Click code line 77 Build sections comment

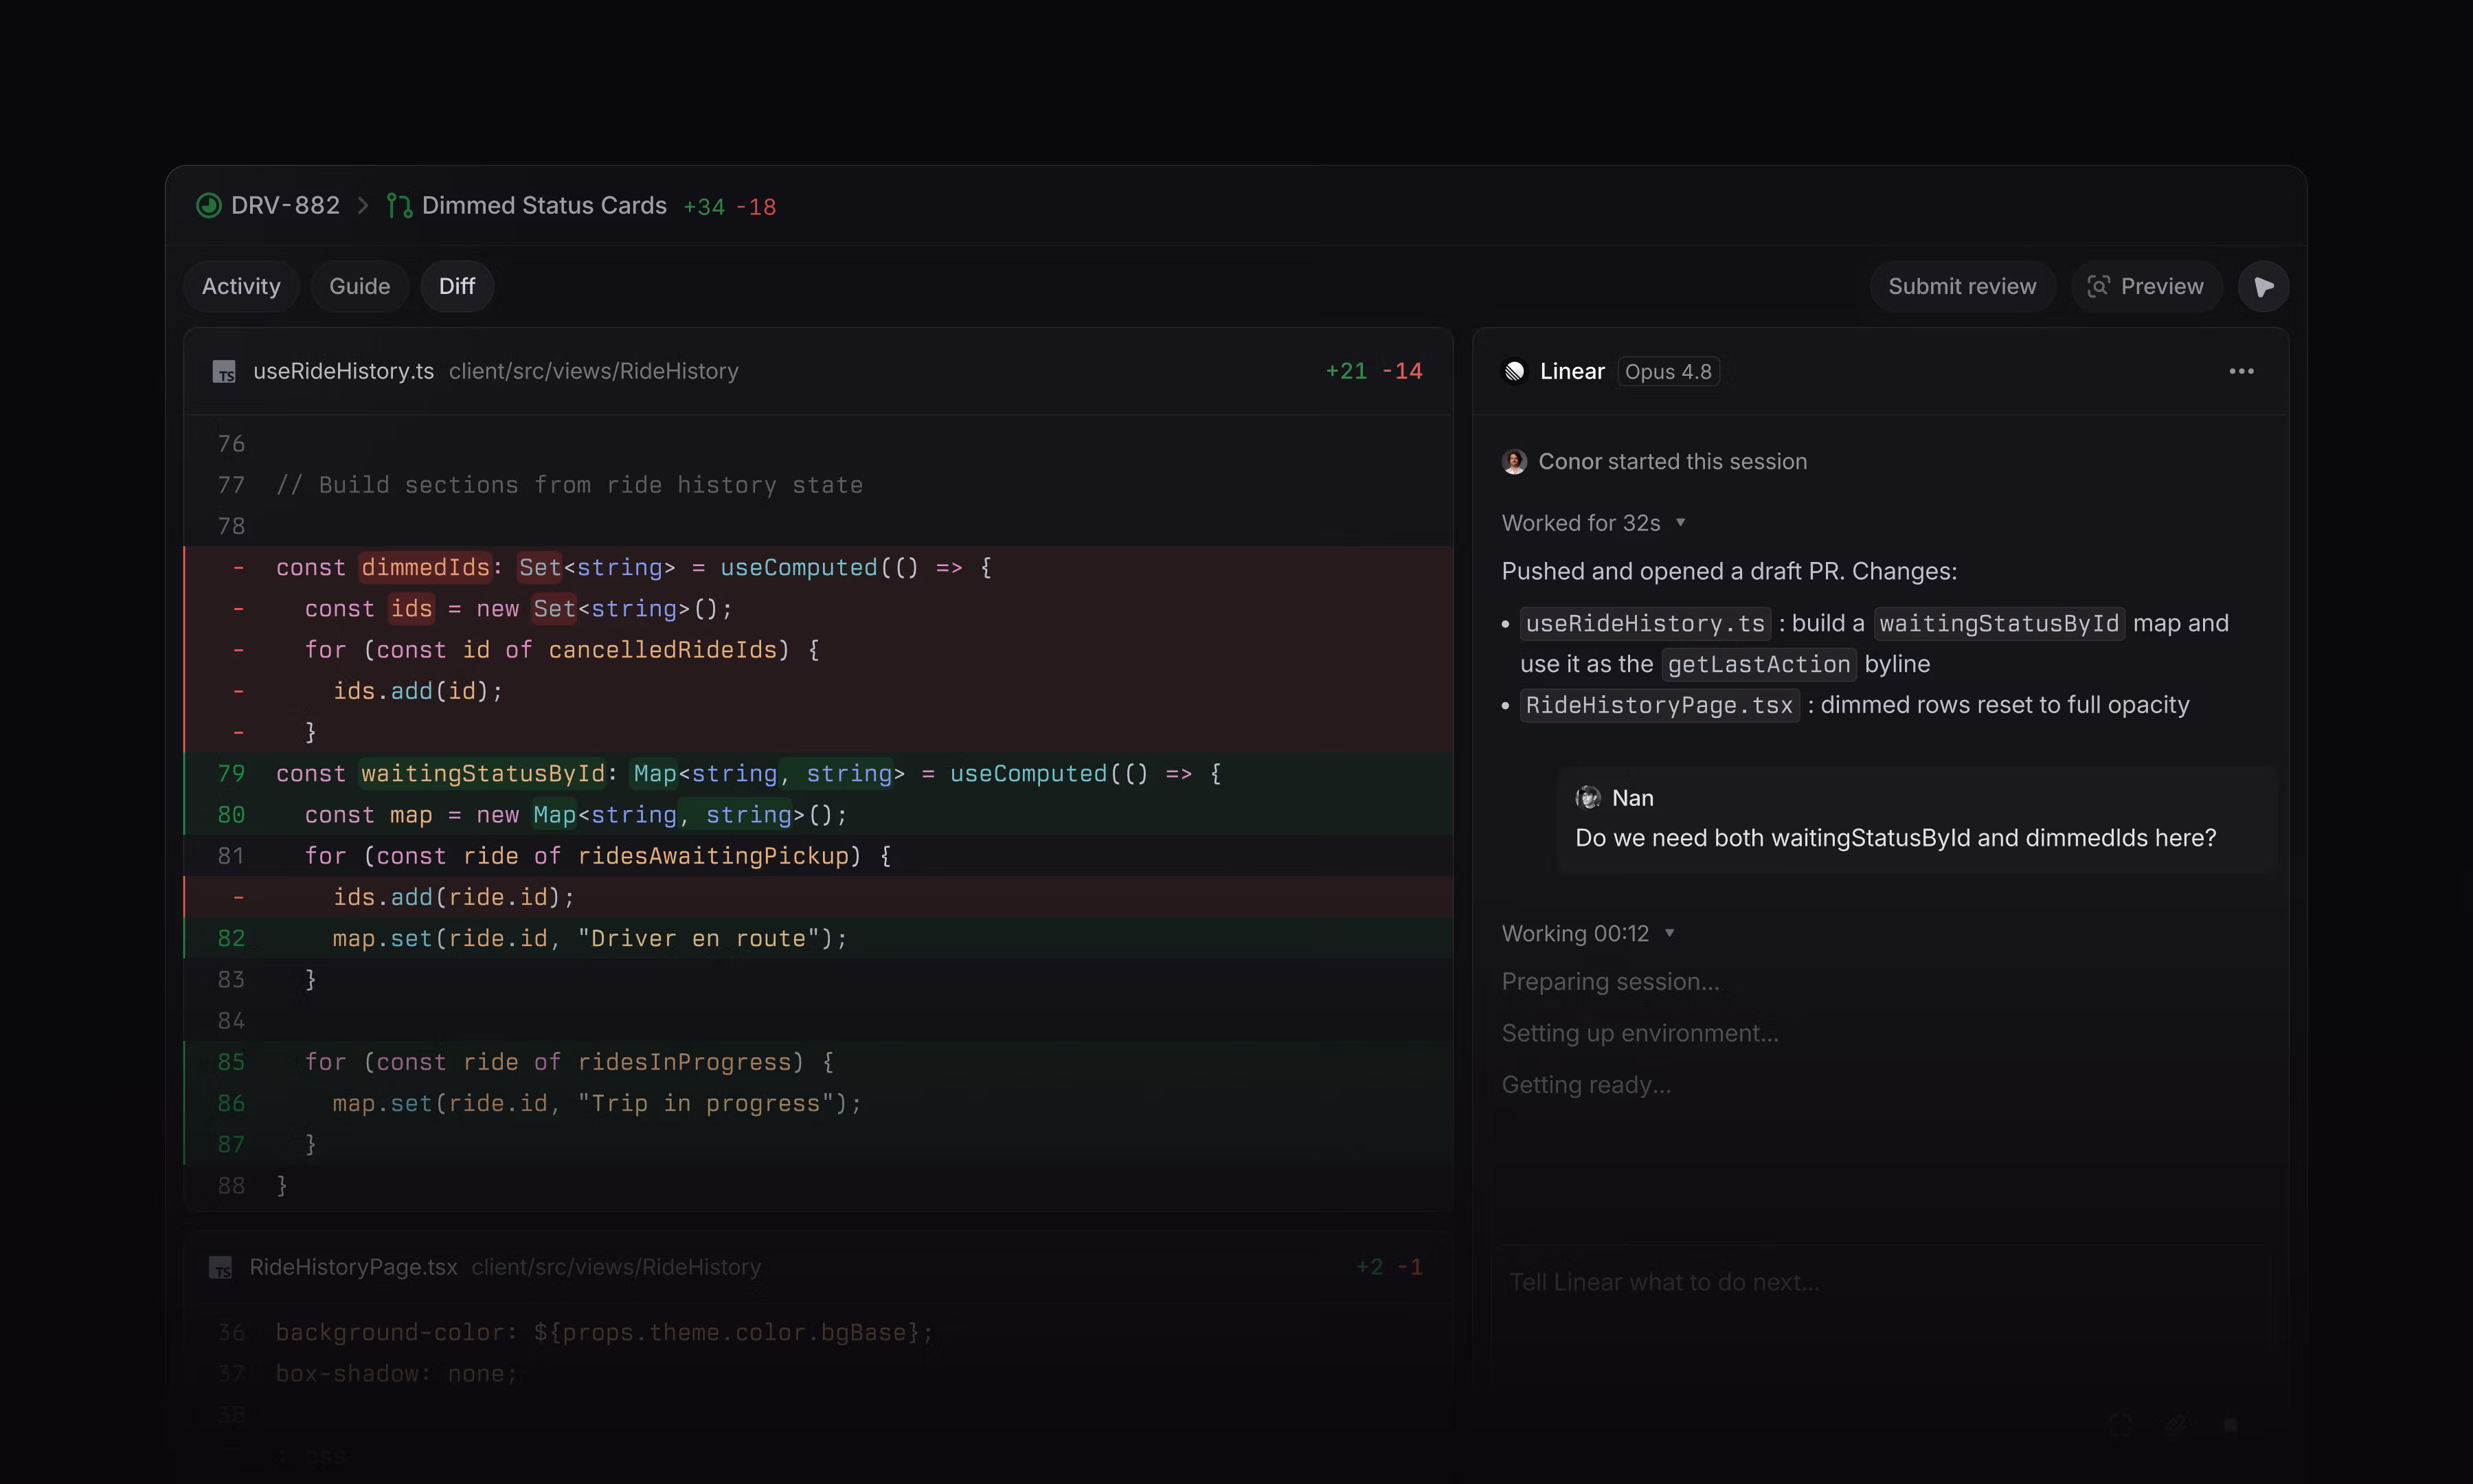[817, 485]
